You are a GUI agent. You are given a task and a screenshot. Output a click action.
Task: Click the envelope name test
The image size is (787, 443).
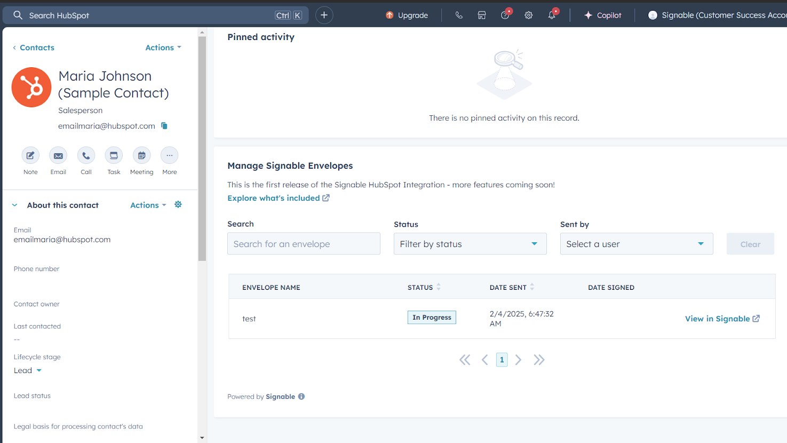point(249,319)
